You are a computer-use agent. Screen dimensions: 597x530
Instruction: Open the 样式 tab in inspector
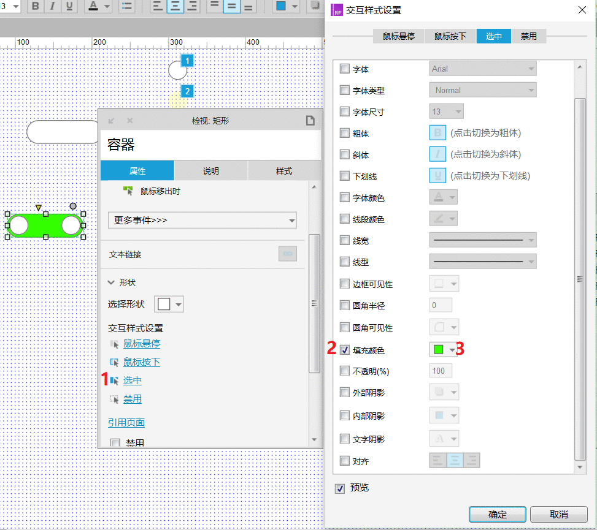284,171
